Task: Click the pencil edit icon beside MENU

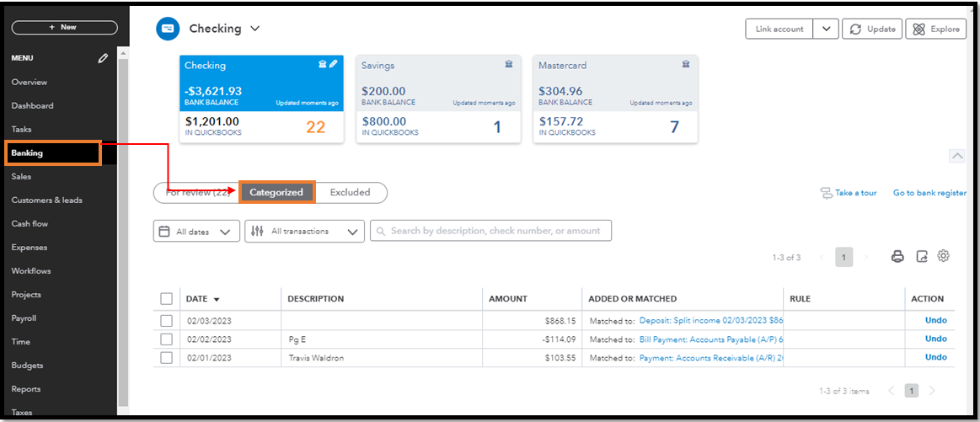Action: coord(103,58)
